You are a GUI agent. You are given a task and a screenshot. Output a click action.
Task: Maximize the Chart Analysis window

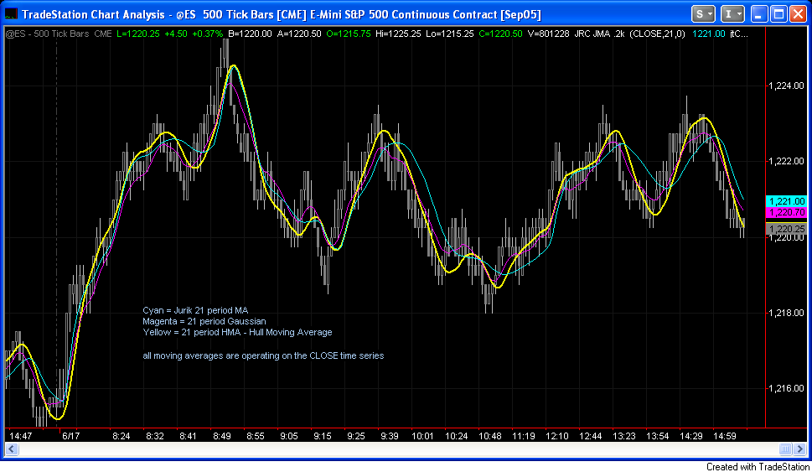pos(778,14)
